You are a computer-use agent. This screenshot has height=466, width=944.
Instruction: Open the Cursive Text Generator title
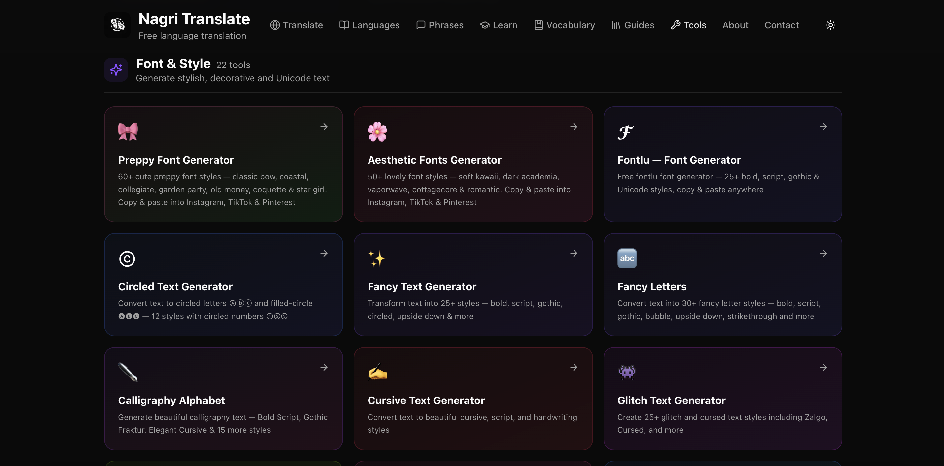click(426, 400)
